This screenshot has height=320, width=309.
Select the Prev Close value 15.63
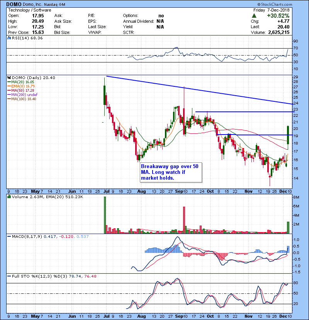[38, 32]
